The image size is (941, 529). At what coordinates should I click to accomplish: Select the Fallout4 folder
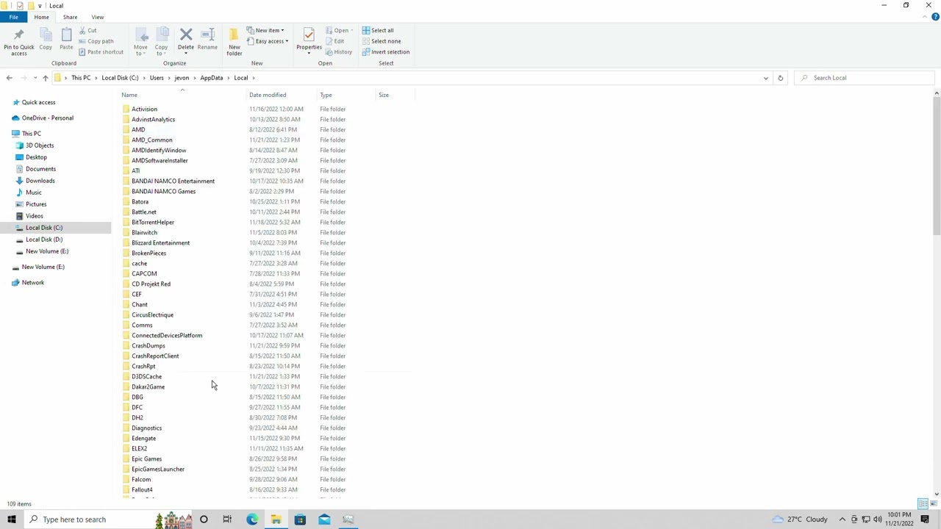point(142,489)
